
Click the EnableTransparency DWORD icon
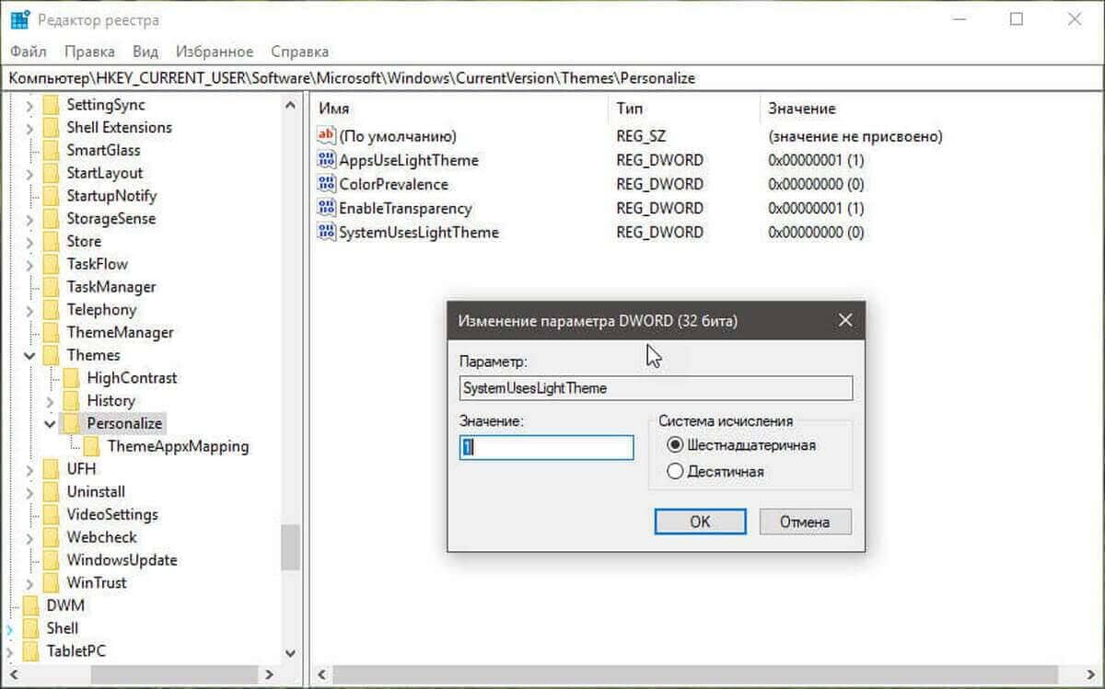(326, 208)
